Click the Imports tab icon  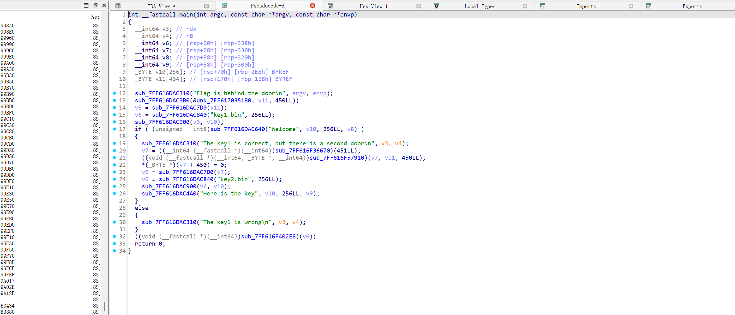pos(543,6)
